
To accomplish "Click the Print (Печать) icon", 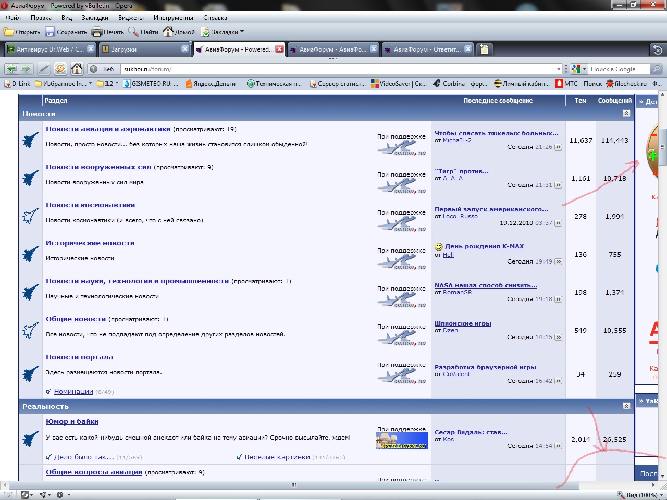I will coord(96,32).
